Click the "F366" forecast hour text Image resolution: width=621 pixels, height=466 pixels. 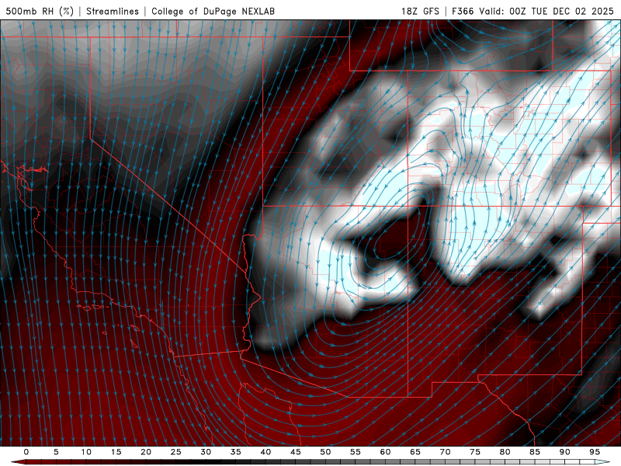click(x=463, y=11)
